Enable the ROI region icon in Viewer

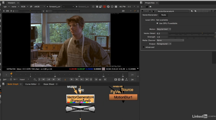pyautogui.click(x=93, y=7)
